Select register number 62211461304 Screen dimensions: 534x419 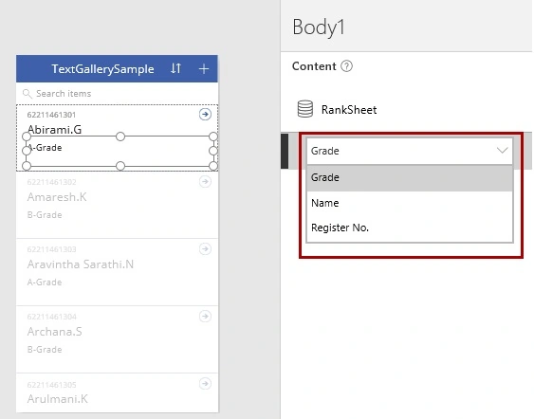pos(52,317)
